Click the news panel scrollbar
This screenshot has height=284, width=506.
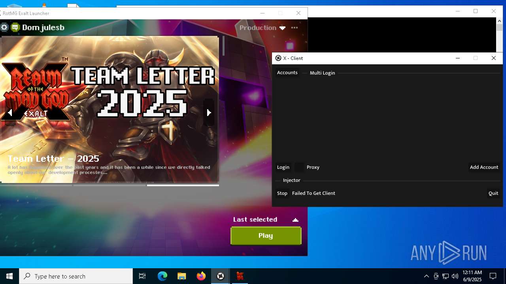point(223,46)
